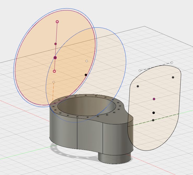Select the white point at the dashed orange line's top
193x175 pixels.
point(54,82)
